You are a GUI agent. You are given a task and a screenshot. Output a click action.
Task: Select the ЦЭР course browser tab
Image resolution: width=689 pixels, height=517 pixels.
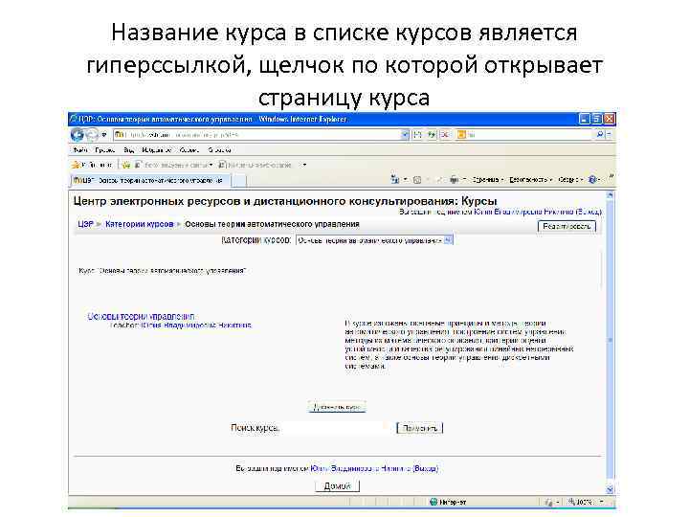tap(149, 180)
